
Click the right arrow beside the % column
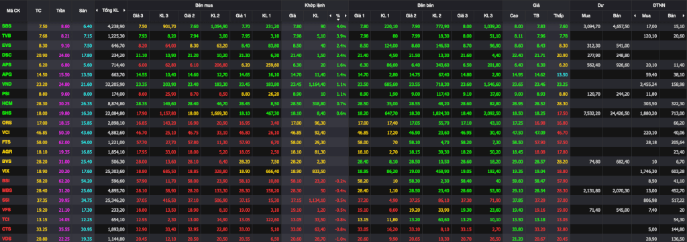point(346,16)
